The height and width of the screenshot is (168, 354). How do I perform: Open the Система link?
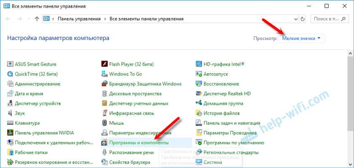[x=213, y=162]
